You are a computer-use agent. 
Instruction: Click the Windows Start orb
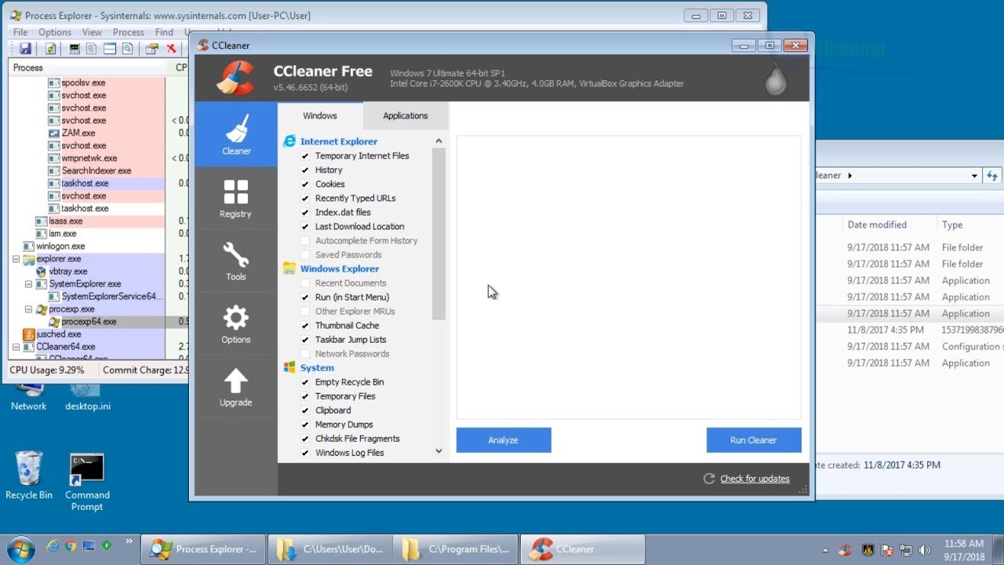20,549
